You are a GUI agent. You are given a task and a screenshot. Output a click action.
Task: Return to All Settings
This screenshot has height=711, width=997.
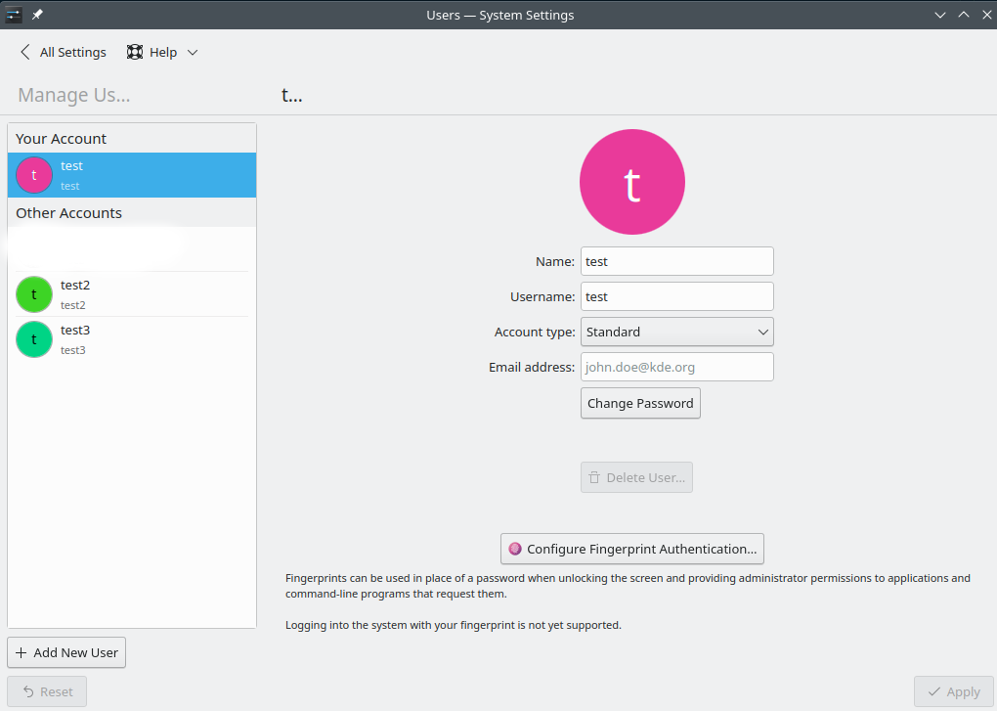[72, 52]
